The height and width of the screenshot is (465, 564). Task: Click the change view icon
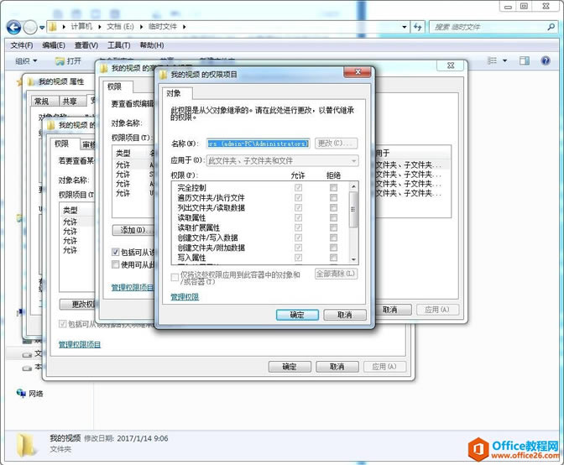pos(492,60)
